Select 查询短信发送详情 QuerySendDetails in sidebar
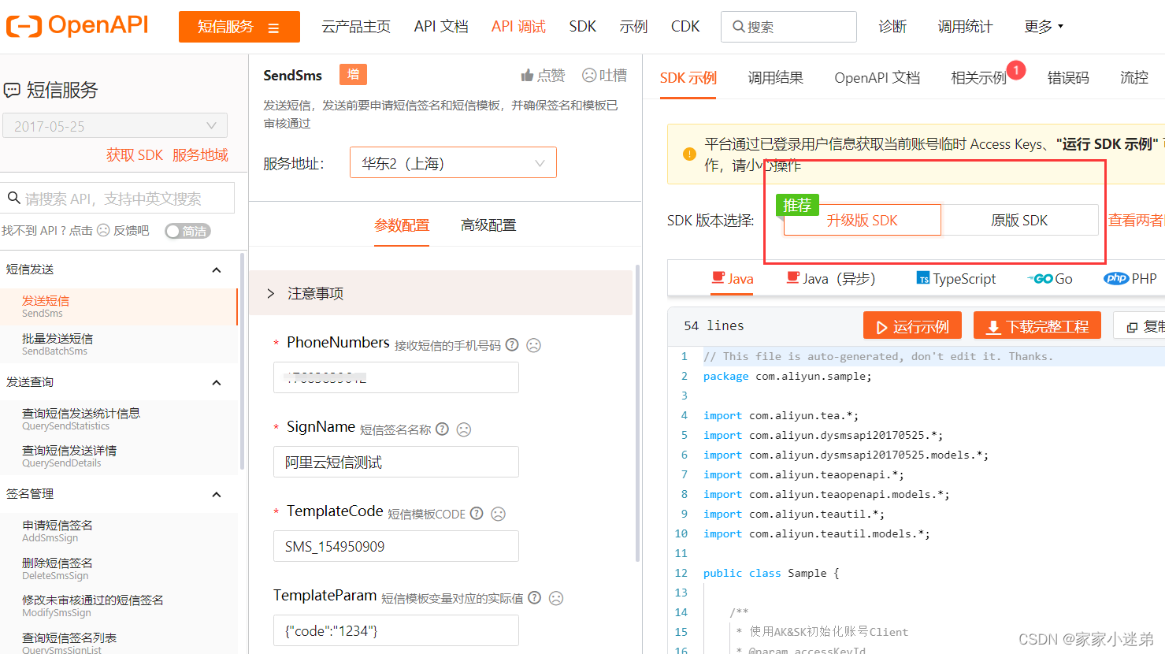The height and width of the screenshot is (654, 1165). [x=119, y=456]
